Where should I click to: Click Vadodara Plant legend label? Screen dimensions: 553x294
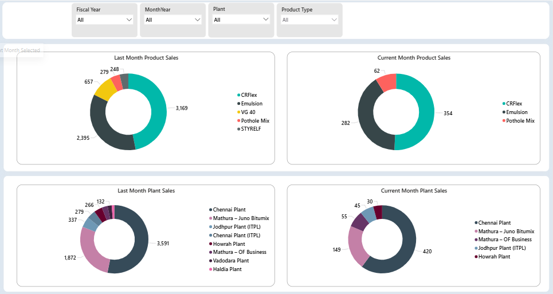click(232, 261)
